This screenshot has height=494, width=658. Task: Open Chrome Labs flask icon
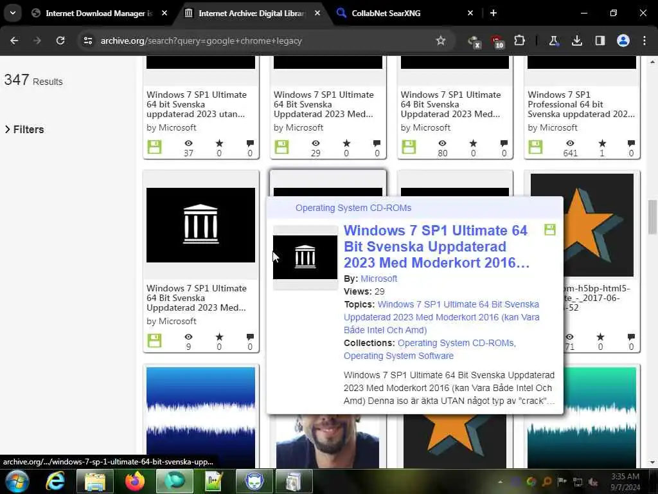pos(553,41)
